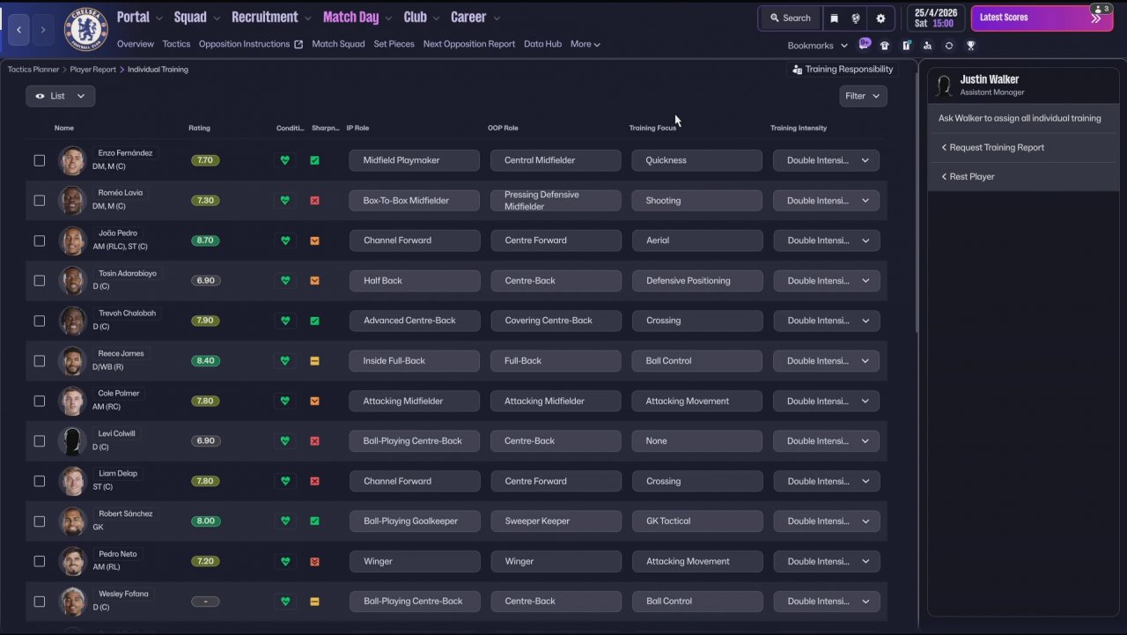Open the List view dropdown
Viewport: 1127px width, 635px height.
pyautogui.click(x=60, y=96)
